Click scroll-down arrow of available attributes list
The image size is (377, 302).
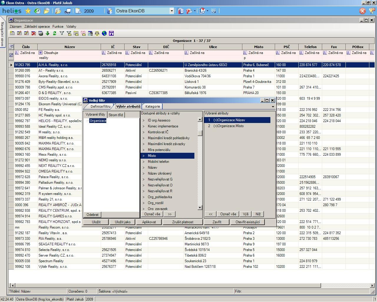coord(200,208)
